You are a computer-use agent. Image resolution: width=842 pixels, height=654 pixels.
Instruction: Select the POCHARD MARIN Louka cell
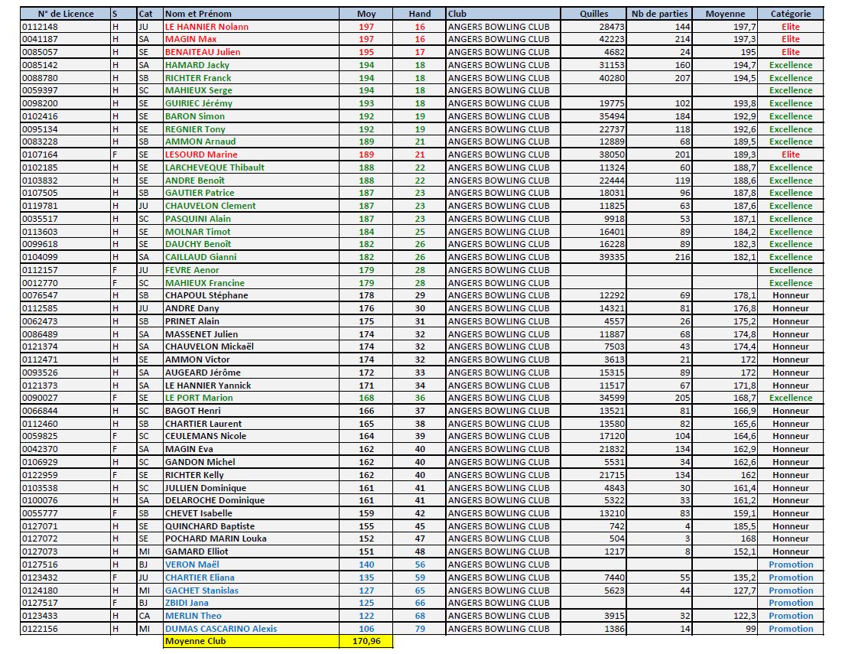[x=216, y=538]
